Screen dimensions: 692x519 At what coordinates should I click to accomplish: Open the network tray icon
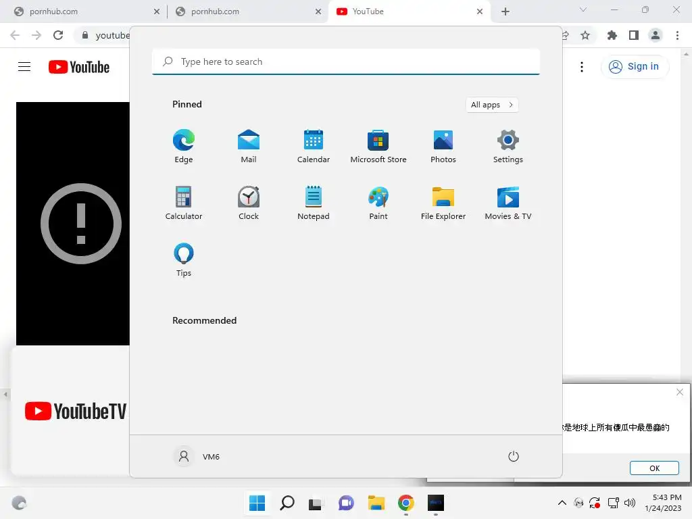[x=613, y=503]
